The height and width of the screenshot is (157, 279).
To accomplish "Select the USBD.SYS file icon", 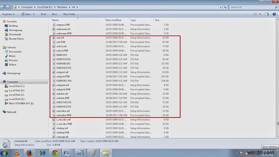I will 54,55.
